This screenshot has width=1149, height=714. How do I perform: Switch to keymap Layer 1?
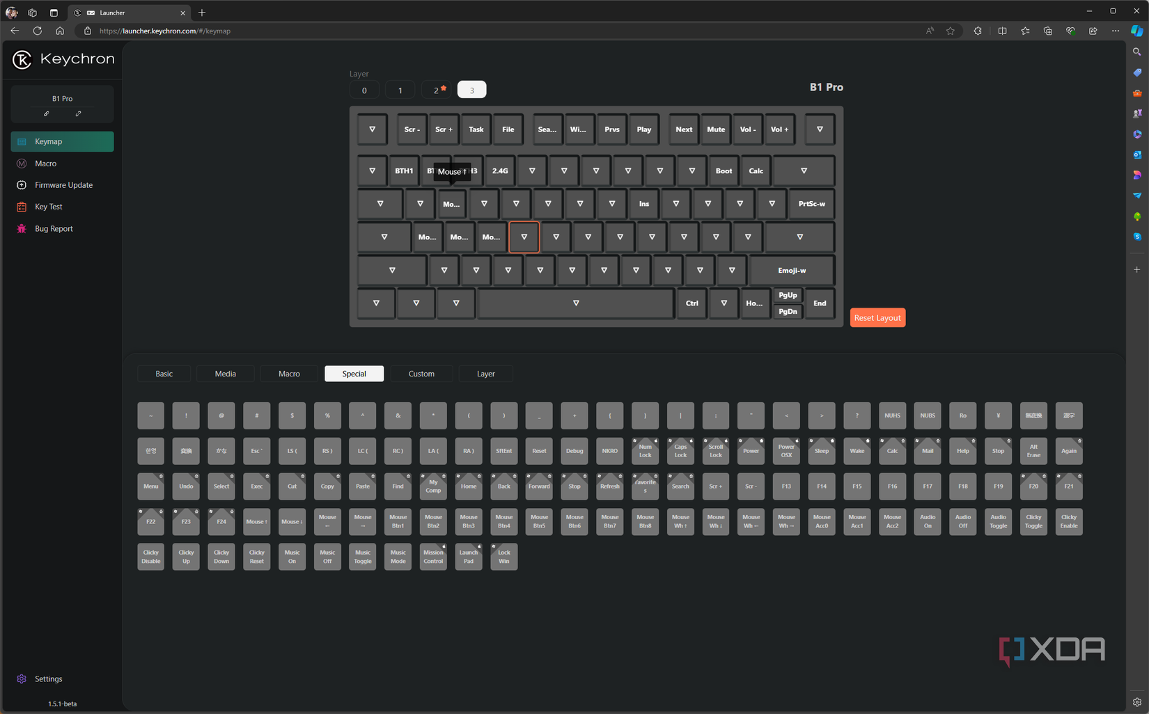click(x=400, y=89)
